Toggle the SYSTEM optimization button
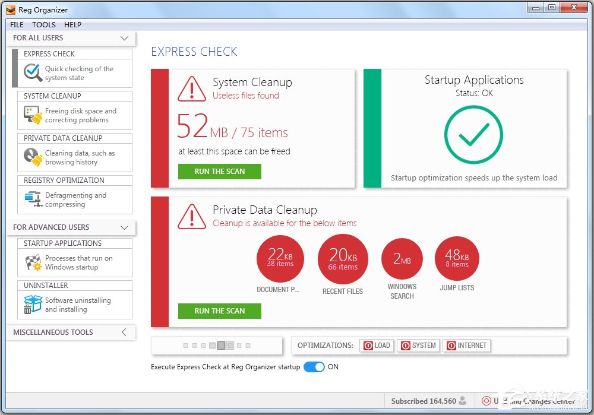Screen dimensions: 594x415 418,346
